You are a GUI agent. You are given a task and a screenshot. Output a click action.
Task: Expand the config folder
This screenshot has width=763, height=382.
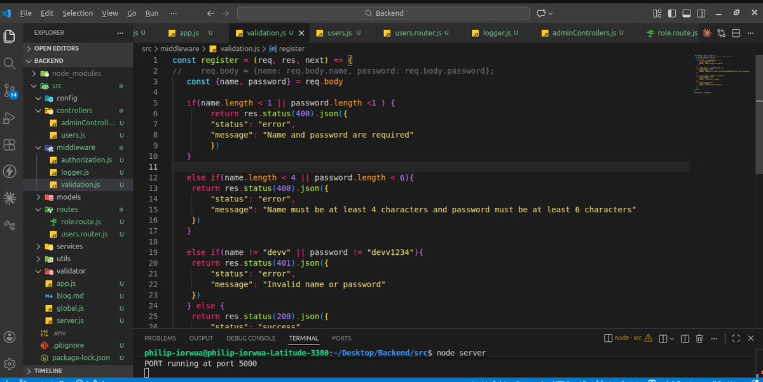click(78, 98)
